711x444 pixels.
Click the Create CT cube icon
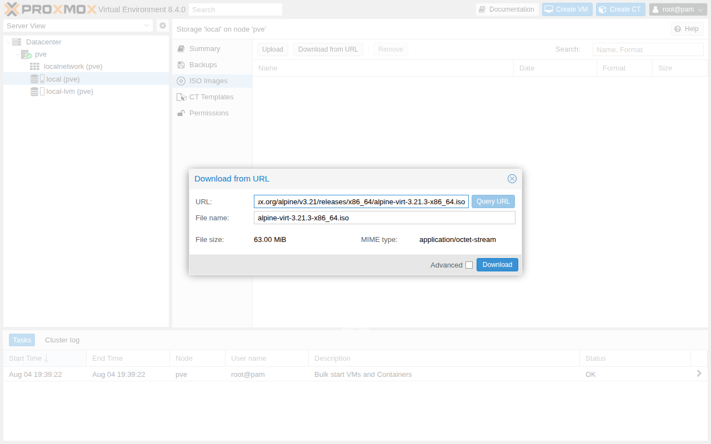coord(602,9)
